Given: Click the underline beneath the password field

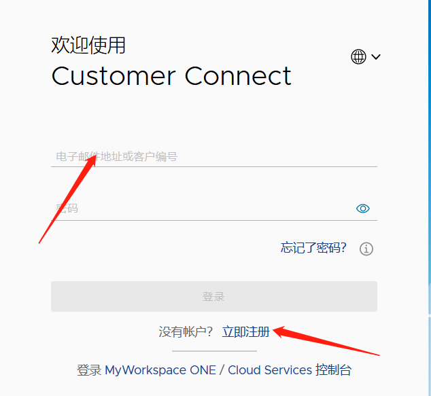Looking at the screenshot, I should (214, 220).
